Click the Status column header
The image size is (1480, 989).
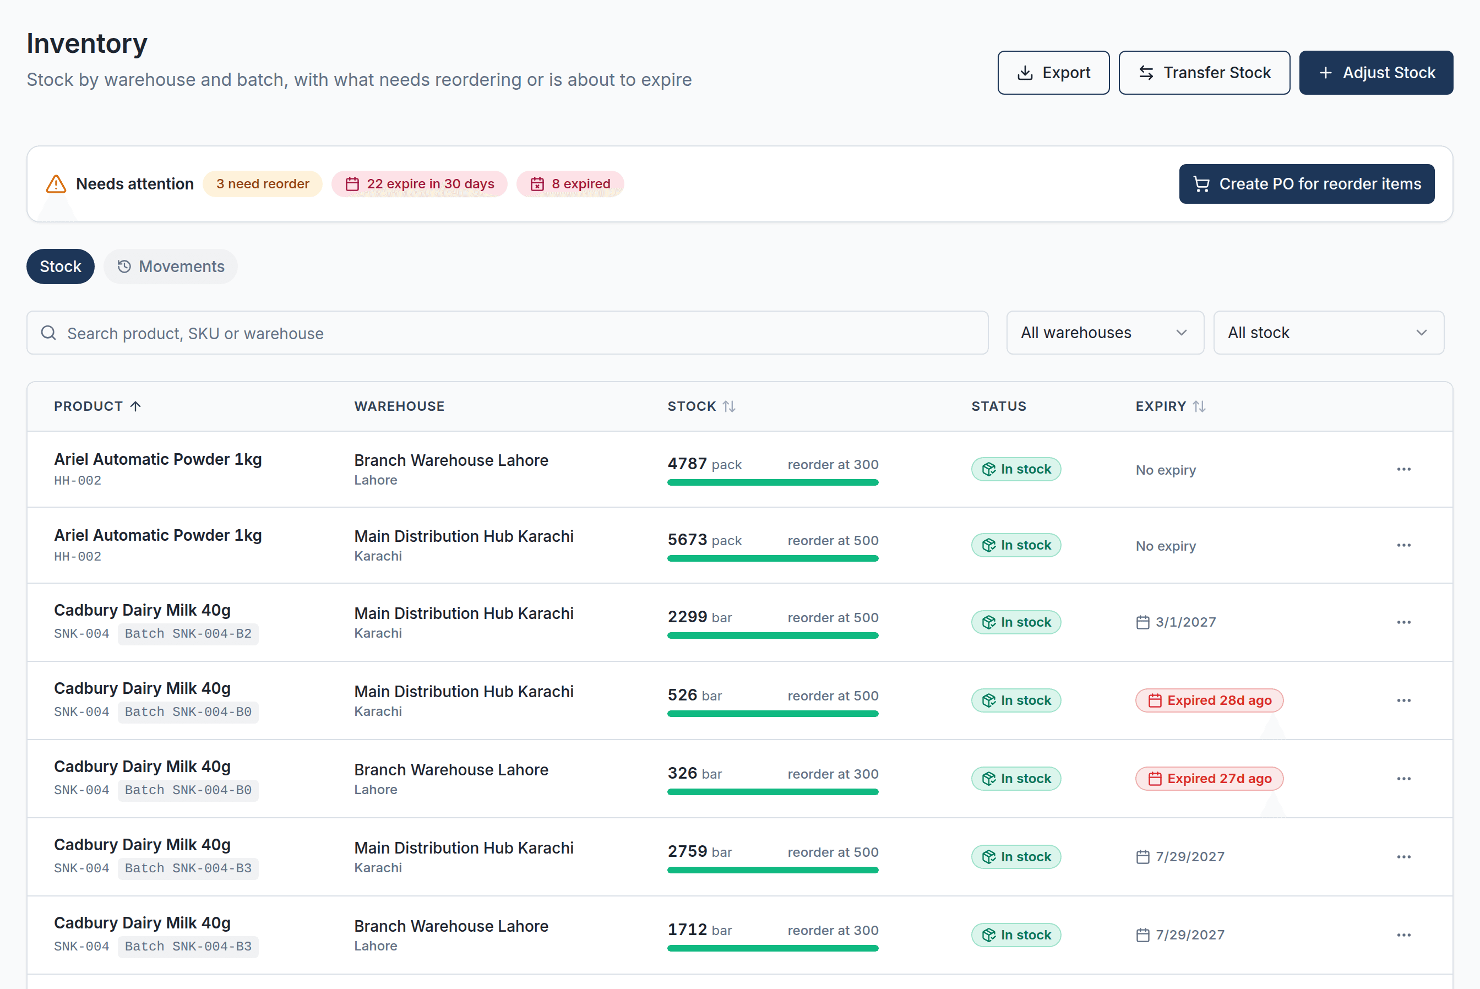[x=998, y=406]
